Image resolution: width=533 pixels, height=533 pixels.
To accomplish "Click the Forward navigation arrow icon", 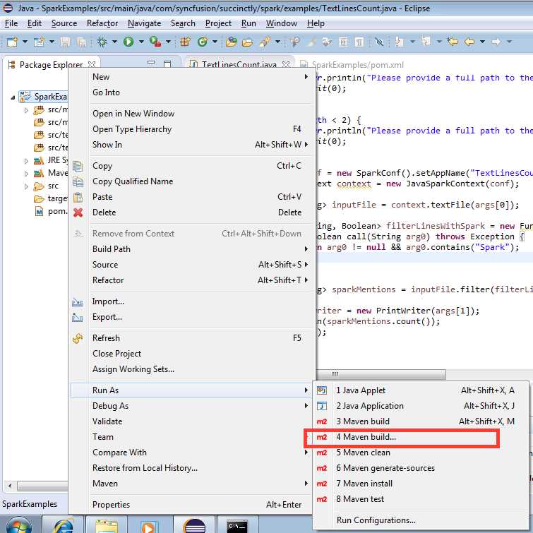I will (x=496, y=42).
